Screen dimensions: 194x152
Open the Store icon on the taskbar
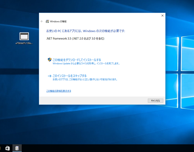coord(8,148)
